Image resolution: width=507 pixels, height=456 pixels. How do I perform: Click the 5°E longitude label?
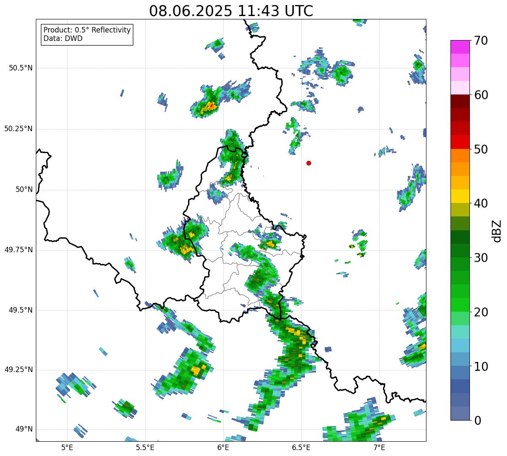click(67, 448)
